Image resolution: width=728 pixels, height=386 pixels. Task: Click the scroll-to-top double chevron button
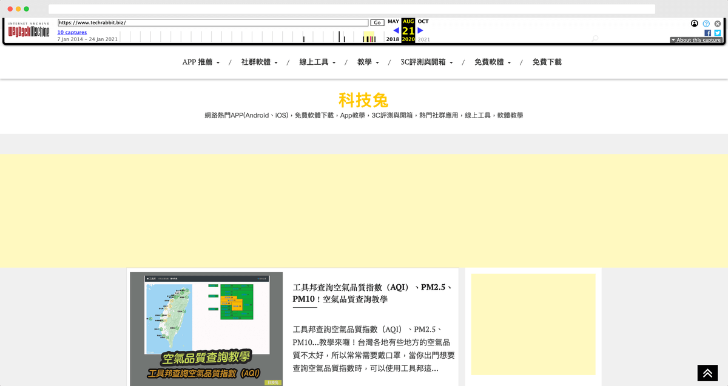(707, 373)
